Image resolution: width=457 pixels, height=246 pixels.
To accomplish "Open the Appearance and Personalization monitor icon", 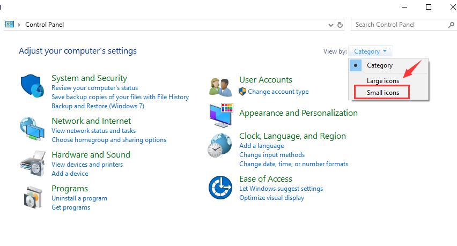I will [x=220, y=114].
